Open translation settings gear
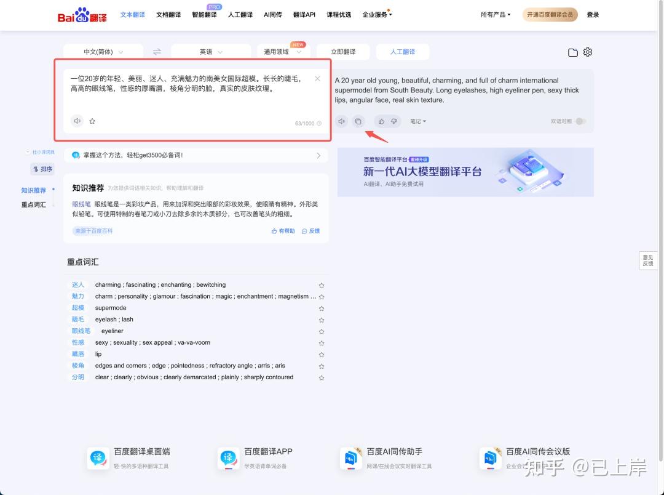This screenshot has height=495, width=664. (587, 52)
